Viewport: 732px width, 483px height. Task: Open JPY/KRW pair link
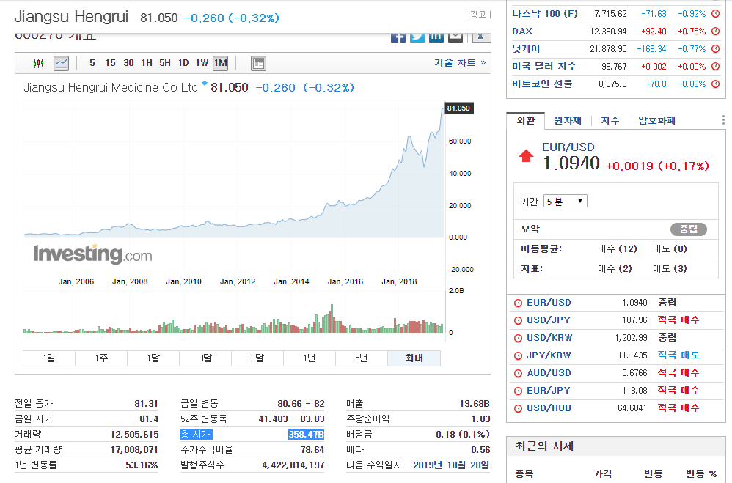(x=549, y=355)
